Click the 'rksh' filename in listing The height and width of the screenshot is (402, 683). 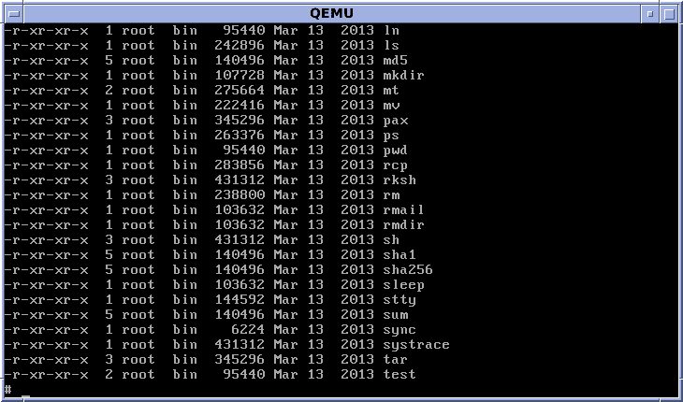(x=400, y=180)
